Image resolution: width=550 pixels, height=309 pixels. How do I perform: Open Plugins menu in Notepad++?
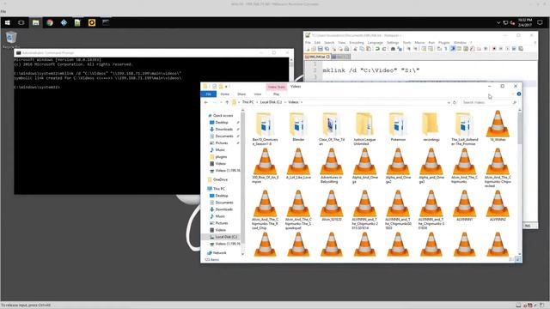[443, 42]
